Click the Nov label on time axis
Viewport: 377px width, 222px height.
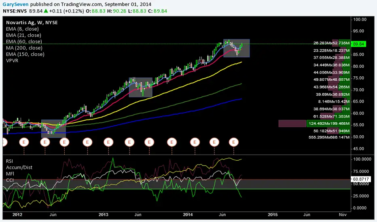point(343,214)
